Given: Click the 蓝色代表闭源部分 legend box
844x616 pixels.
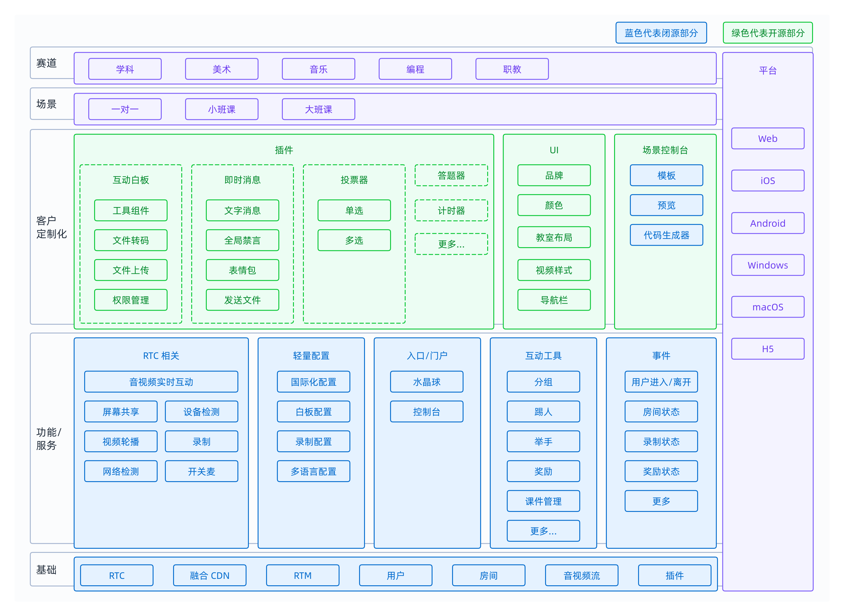Looking at the screenshot, I should pos(661,33).
